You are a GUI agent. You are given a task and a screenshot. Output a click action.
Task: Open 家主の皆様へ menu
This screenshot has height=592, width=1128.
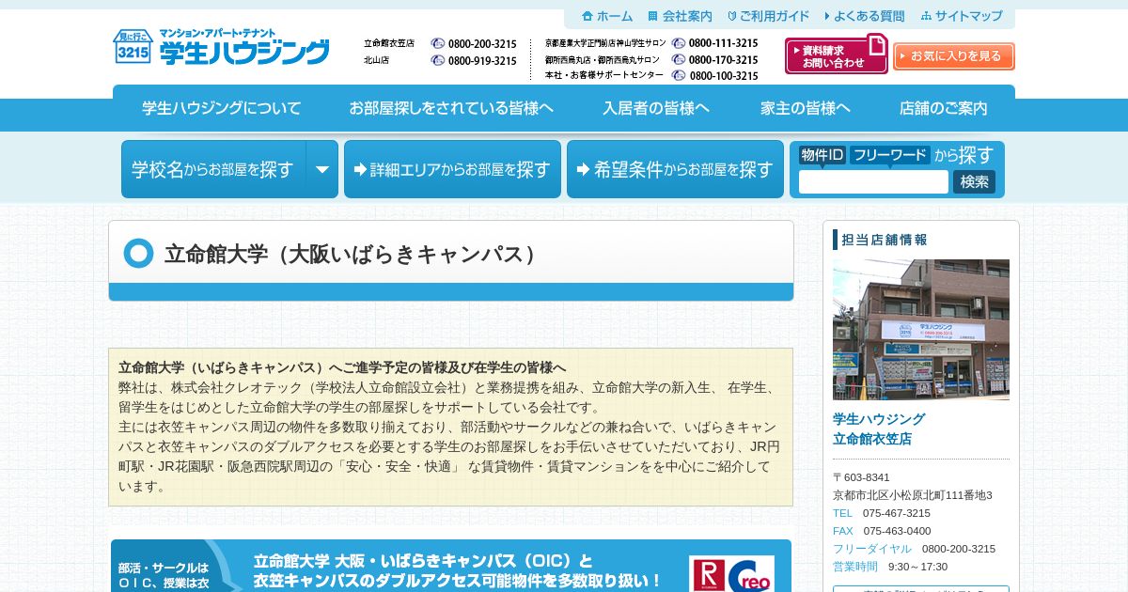point(806,108)
